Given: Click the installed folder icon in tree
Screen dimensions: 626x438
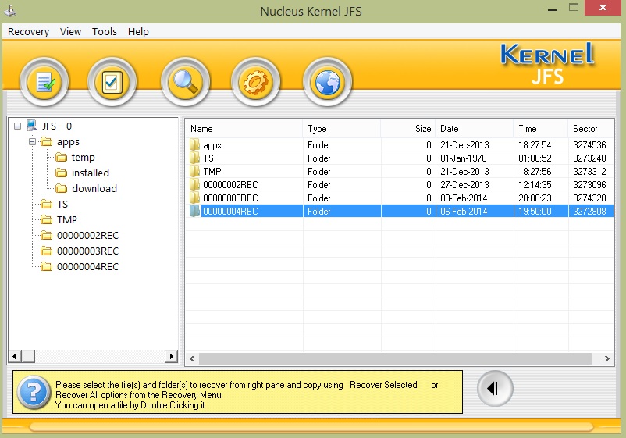Looking at the screenshot, I should 61,173.
